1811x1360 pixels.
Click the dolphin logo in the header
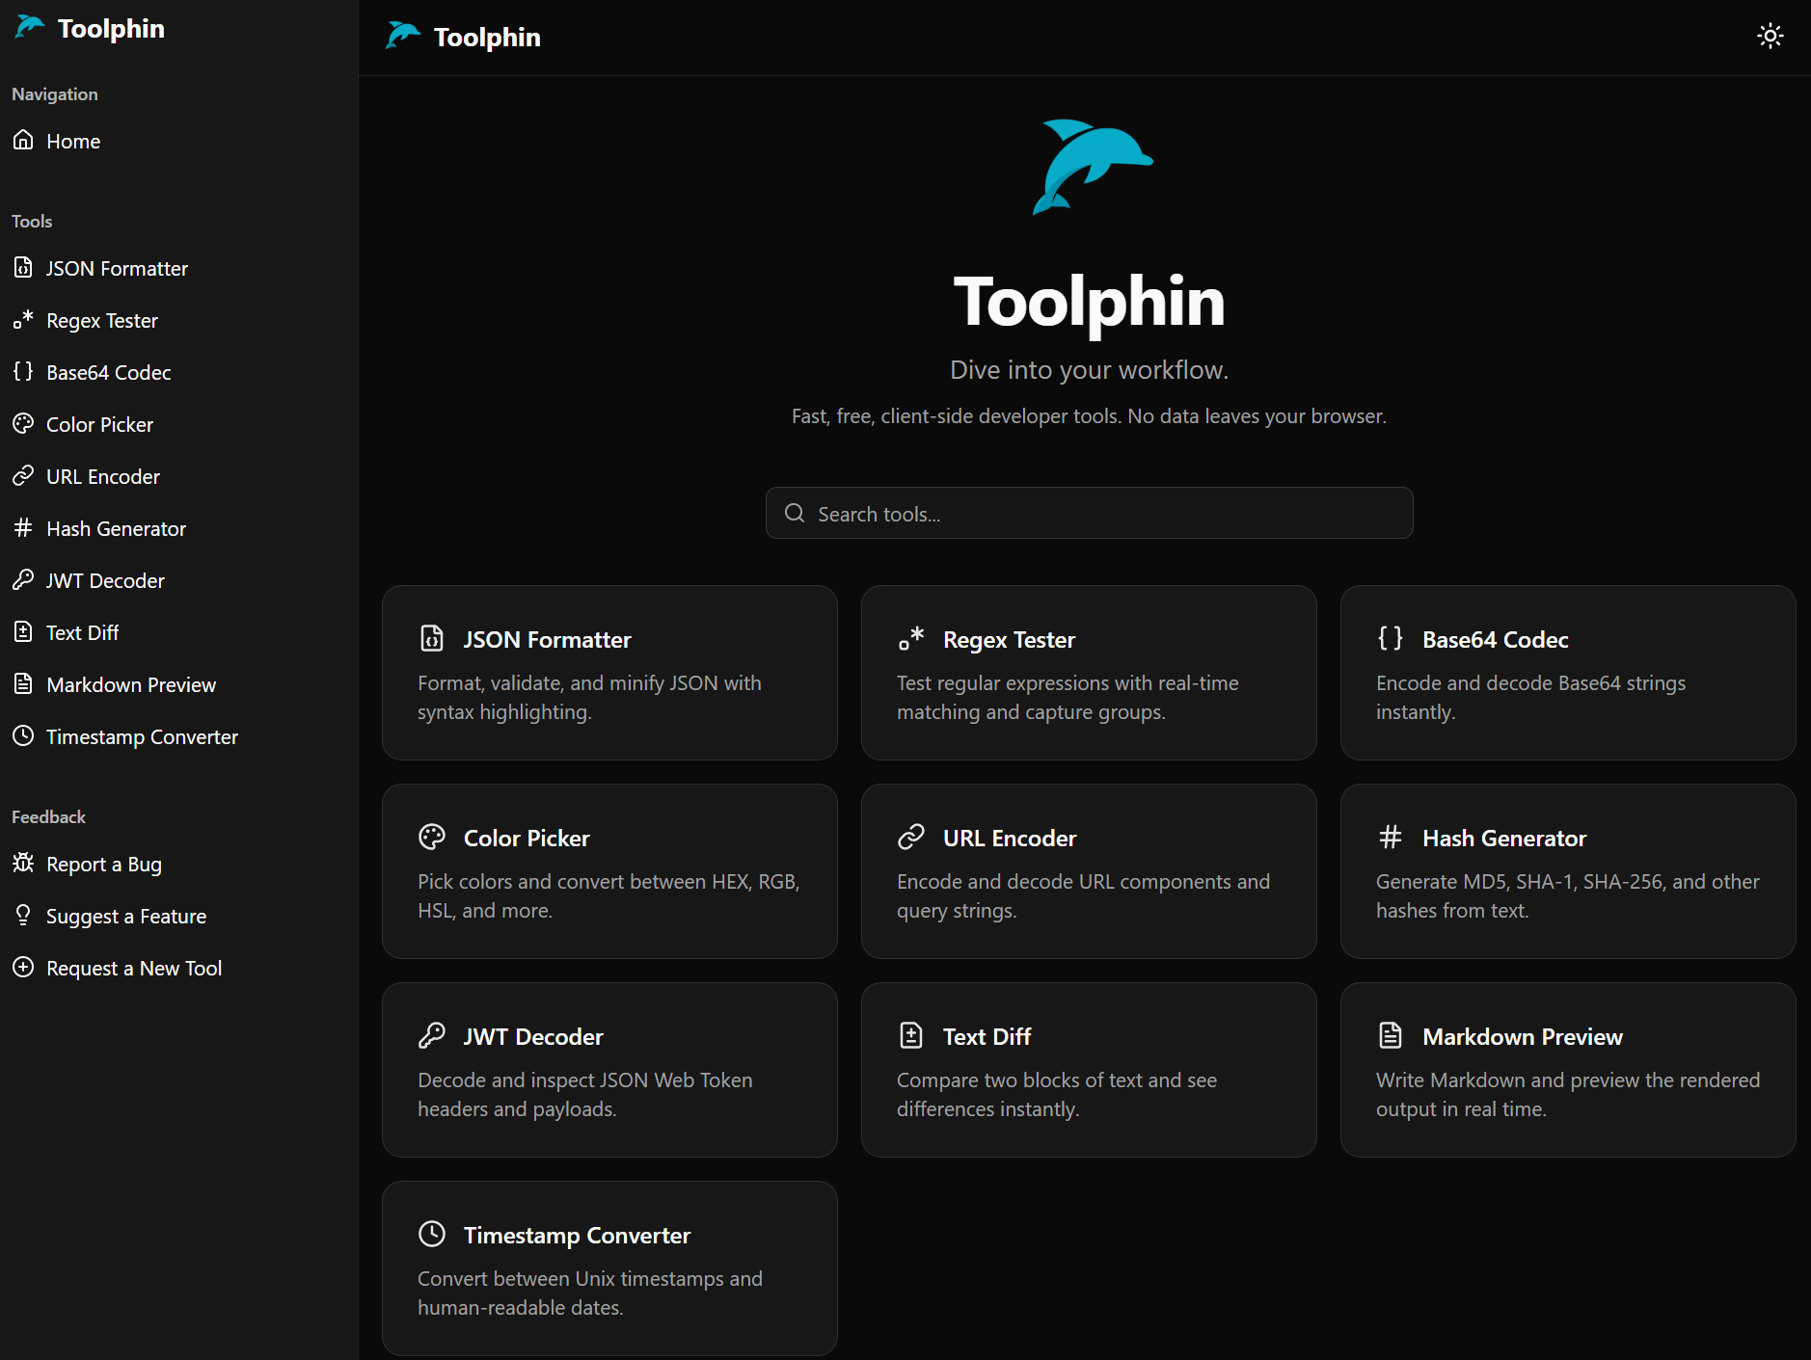coord(404,36)
